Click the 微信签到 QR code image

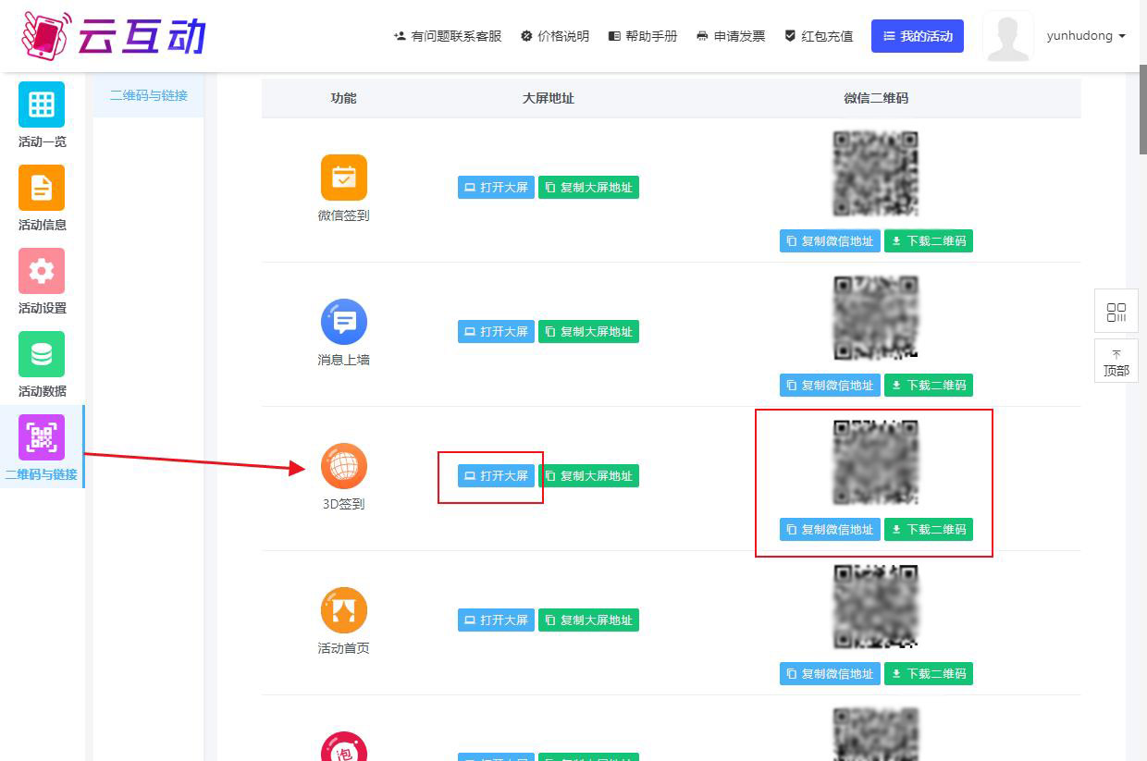click(876, 174)
